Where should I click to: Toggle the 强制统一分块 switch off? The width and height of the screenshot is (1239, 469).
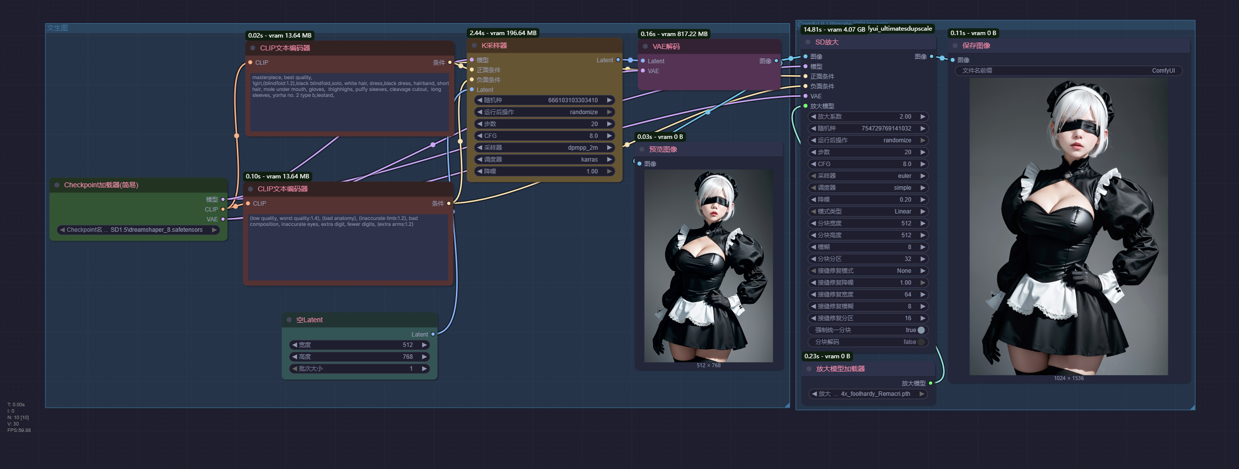921,330
